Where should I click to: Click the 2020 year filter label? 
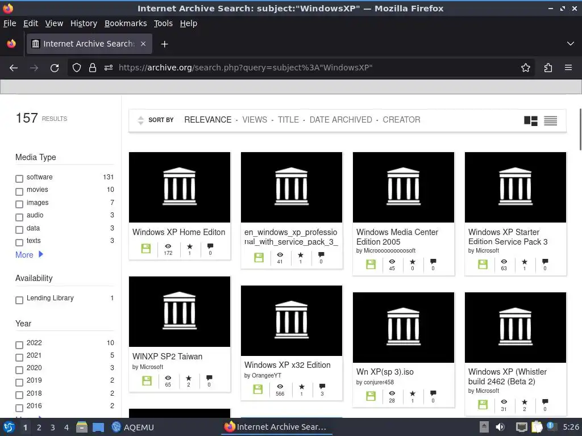(34, 368)
